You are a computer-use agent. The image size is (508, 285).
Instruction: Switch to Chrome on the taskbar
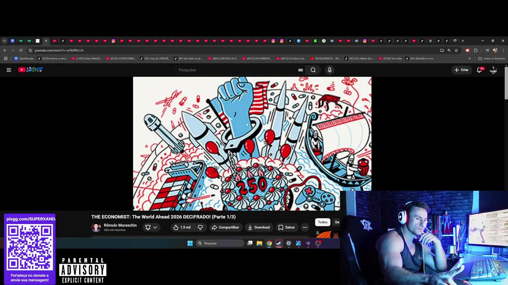(269, 243)
